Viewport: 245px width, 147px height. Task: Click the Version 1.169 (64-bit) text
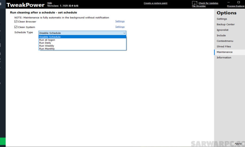point(63,6)
